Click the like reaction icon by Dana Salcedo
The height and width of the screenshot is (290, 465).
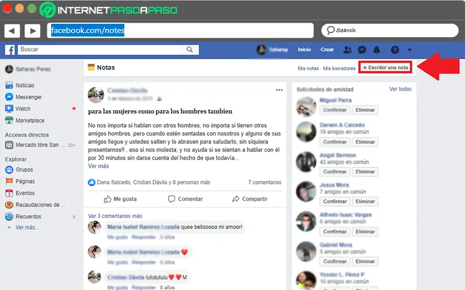pos(91,182)
